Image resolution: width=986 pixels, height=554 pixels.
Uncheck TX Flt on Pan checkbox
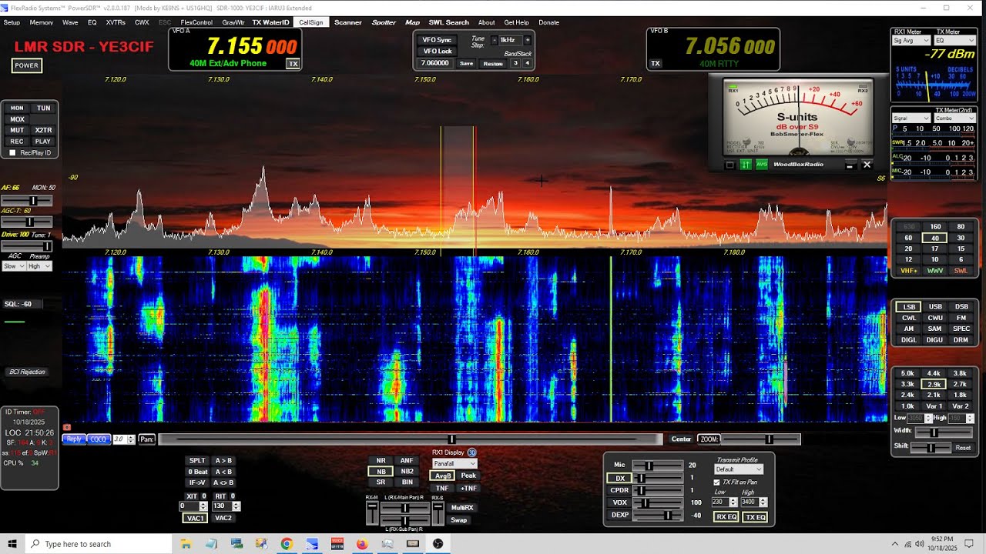click(x=717, y=482)
